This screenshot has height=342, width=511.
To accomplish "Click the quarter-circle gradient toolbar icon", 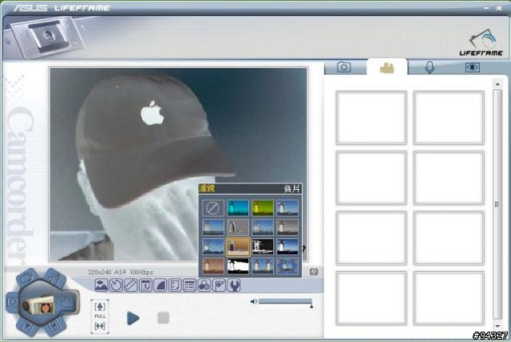I will click(160, 285).
